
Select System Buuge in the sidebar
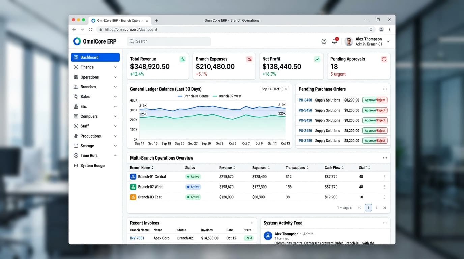coord(95,166)
